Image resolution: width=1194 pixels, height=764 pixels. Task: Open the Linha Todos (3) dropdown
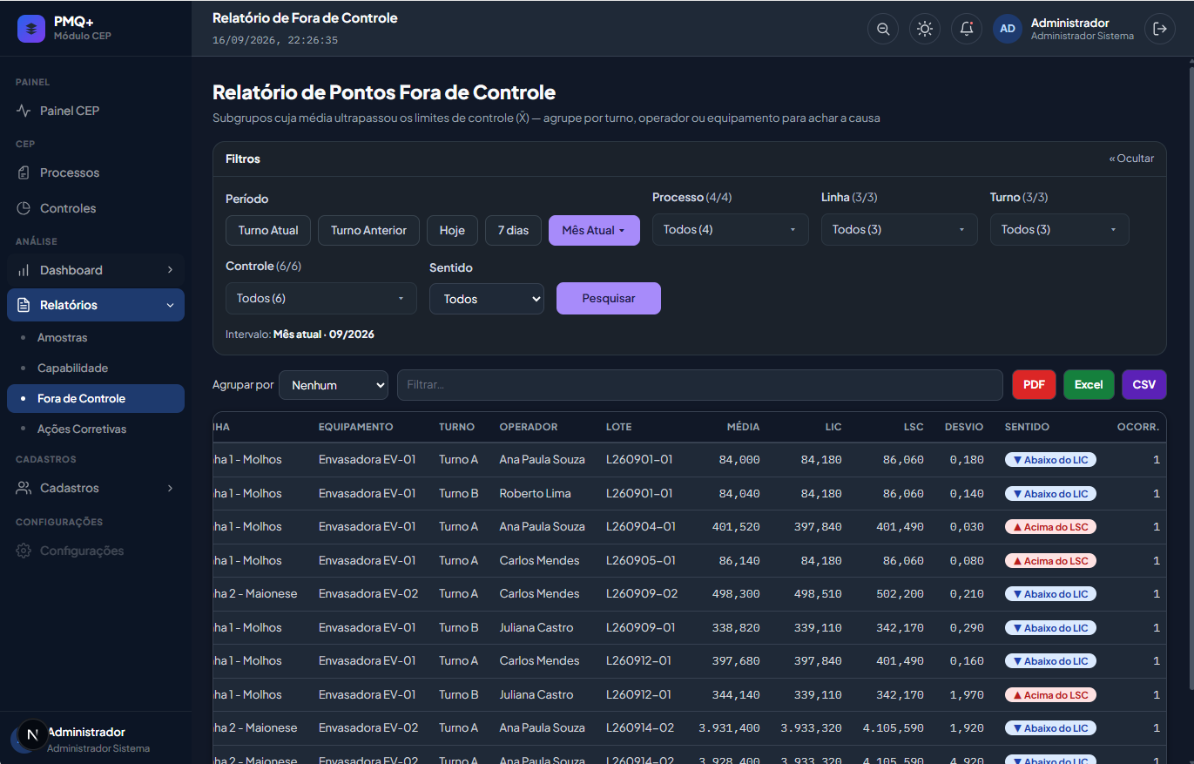899,229
